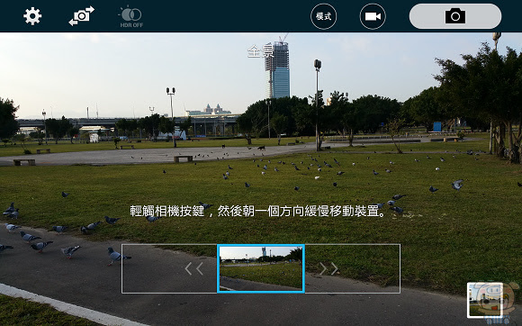Toggle the HDR OFF setting
This screenshot has height=326, width=522.
130,16
